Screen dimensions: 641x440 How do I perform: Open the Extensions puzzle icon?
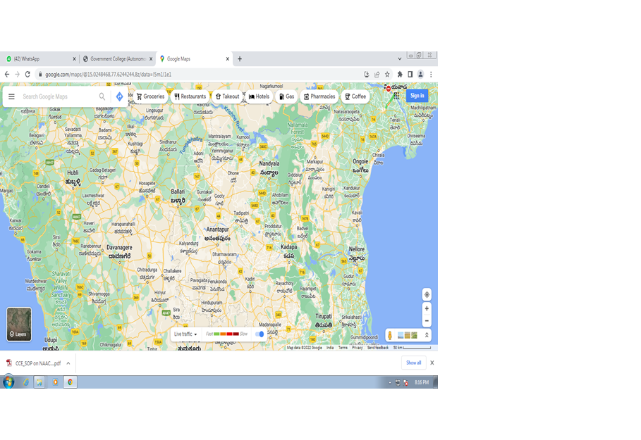click(x=400, y=75)
